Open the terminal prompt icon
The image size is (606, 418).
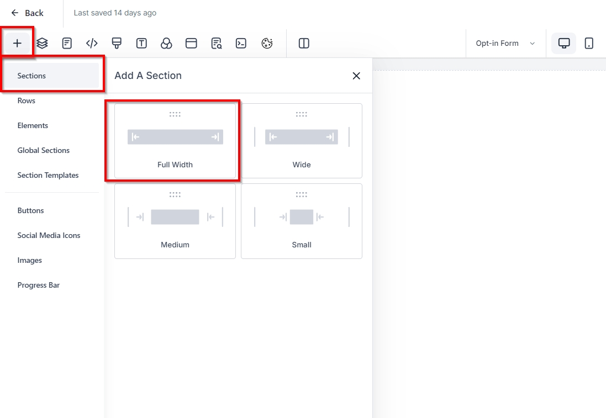[241, 43]
